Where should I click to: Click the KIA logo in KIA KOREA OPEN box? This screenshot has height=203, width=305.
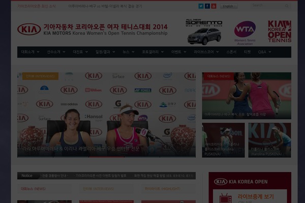(x=221, y=182)
